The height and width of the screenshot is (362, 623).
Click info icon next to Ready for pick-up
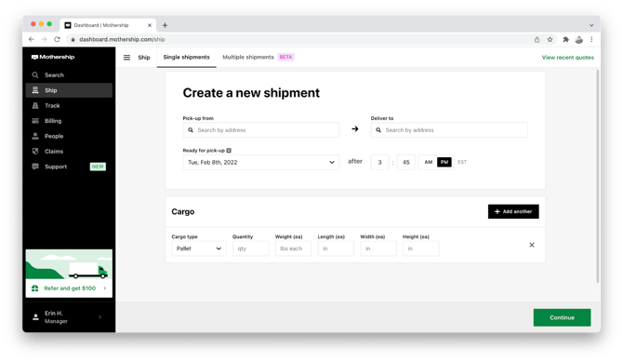(229, 151)
